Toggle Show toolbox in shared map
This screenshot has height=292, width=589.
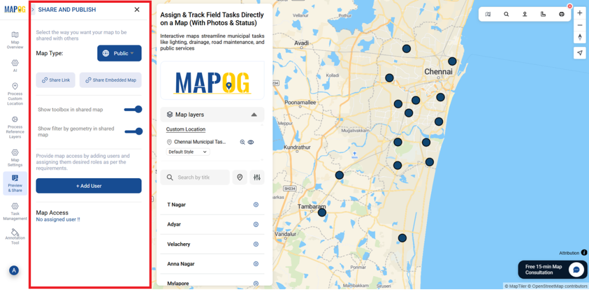pyautogui.click(x=133, y=109)
